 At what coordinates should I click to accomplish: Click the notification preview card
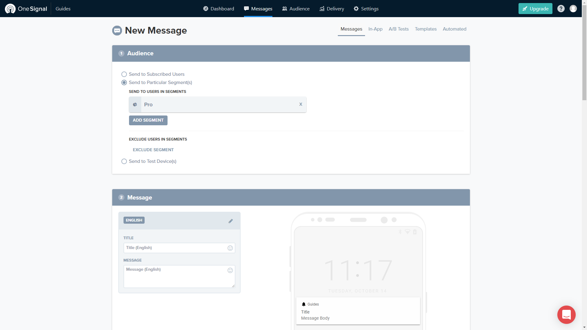[358, 311]
